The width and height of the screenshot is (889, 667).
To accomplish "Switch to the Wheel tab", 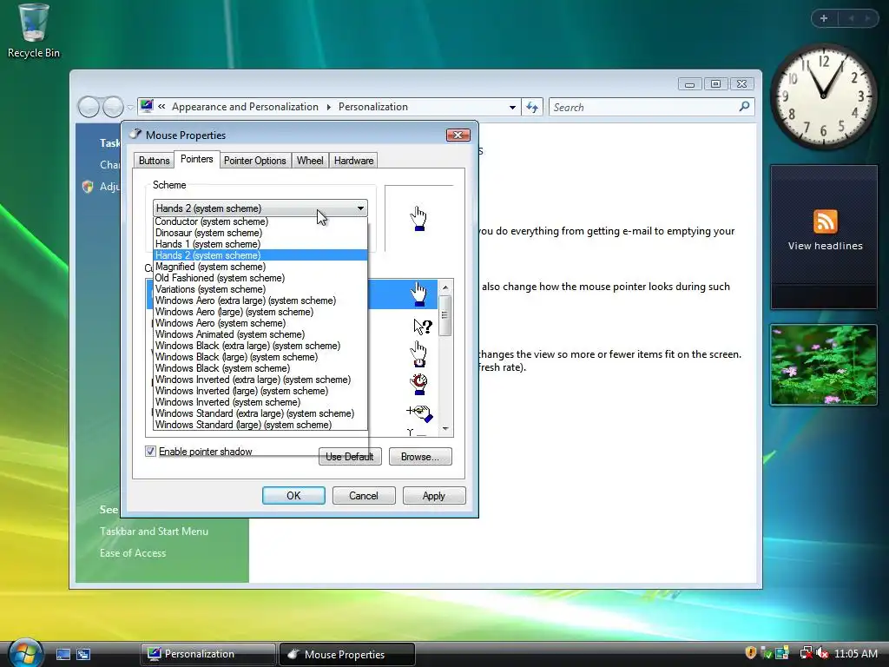I will (x=310, y=161).
